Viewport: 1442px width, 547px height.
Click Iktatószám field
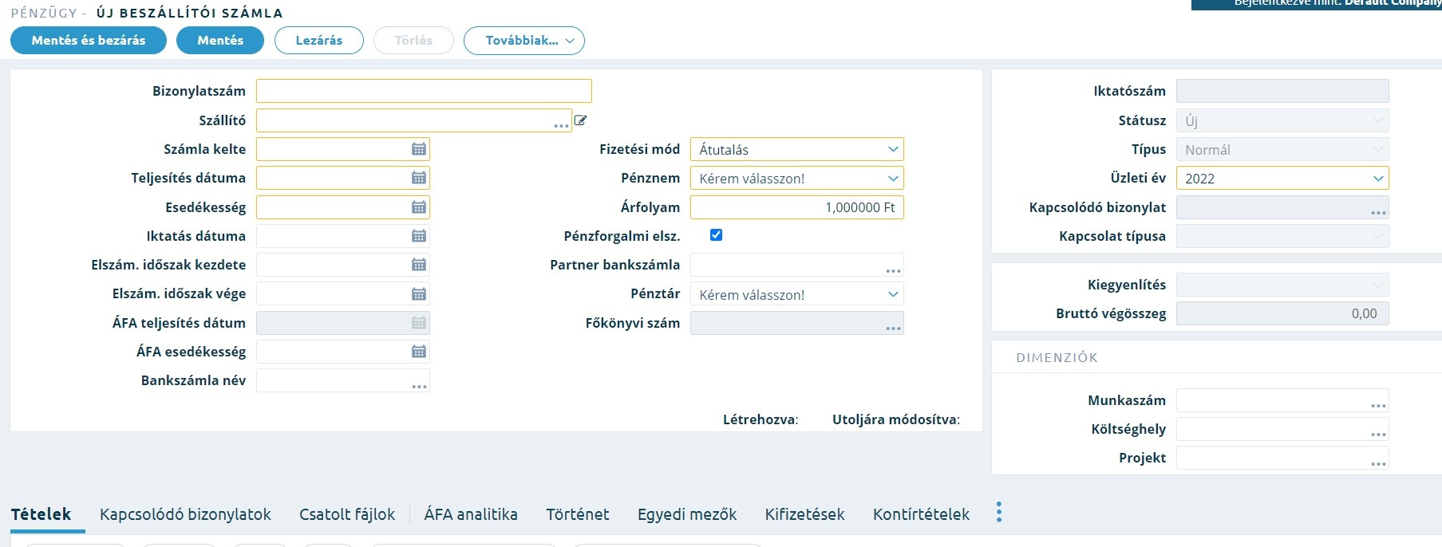[1282, 91]
